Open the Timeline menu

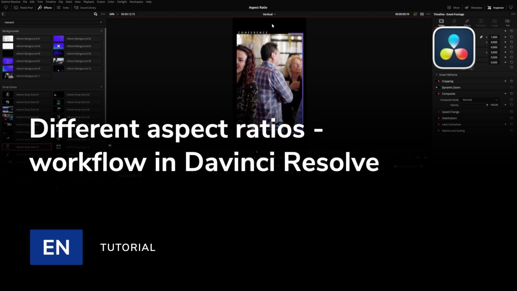50,2
